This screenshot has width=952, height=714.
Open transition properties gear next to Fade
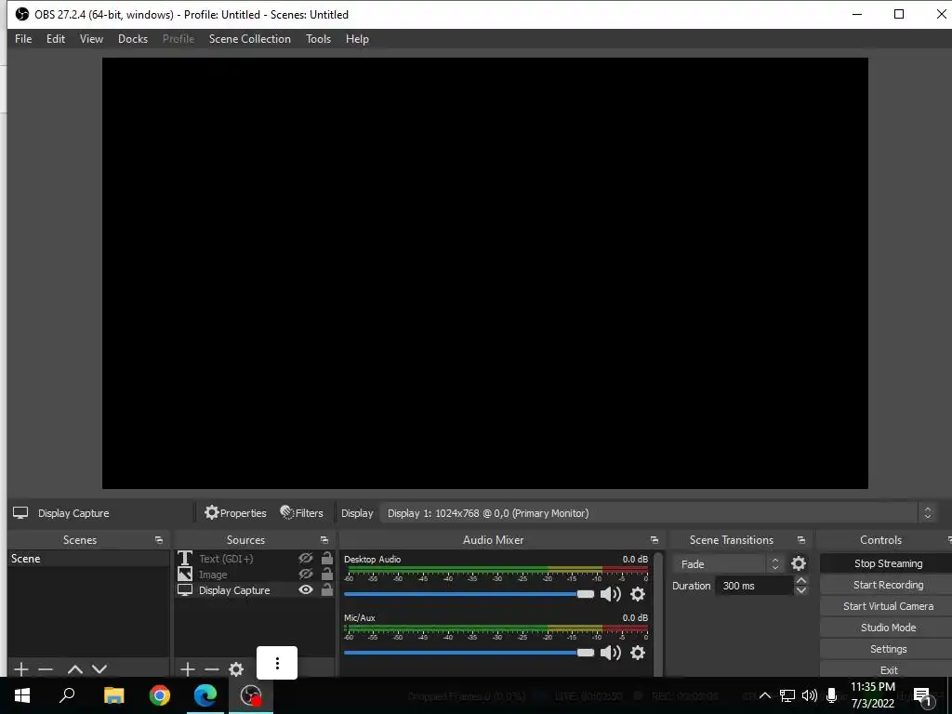pos(799,563)
